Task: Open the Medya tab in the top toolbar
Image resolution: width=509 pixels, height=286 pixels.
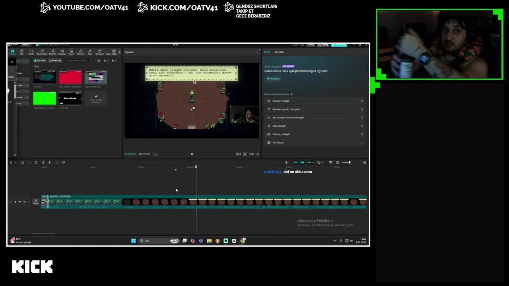Action: (x=13, y=52)
